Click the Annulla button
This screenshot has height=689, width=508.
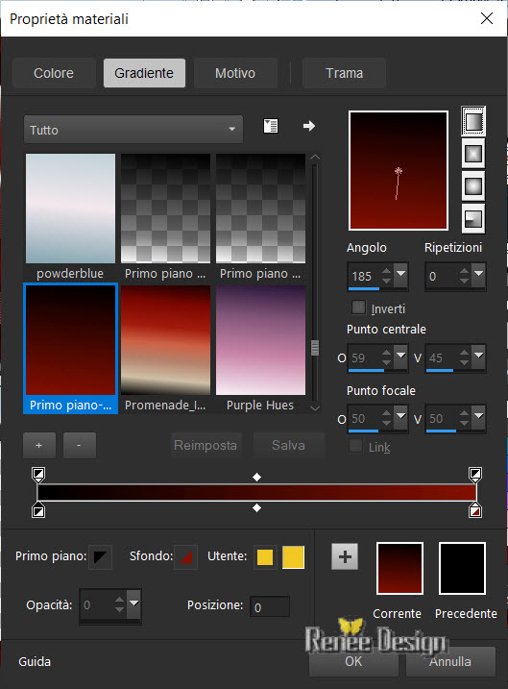point(450,661)
